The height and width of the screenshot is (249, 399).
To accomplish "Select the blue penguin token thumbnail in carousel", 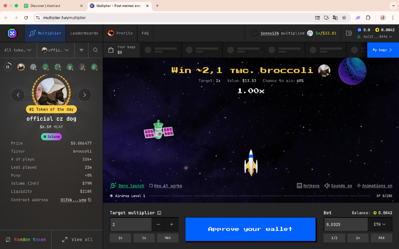I will click(x=33, y=67).
